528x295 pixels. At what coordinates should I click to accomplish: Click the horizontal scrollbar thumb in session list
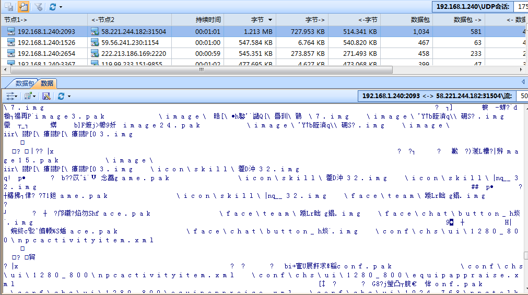[202, 70]
